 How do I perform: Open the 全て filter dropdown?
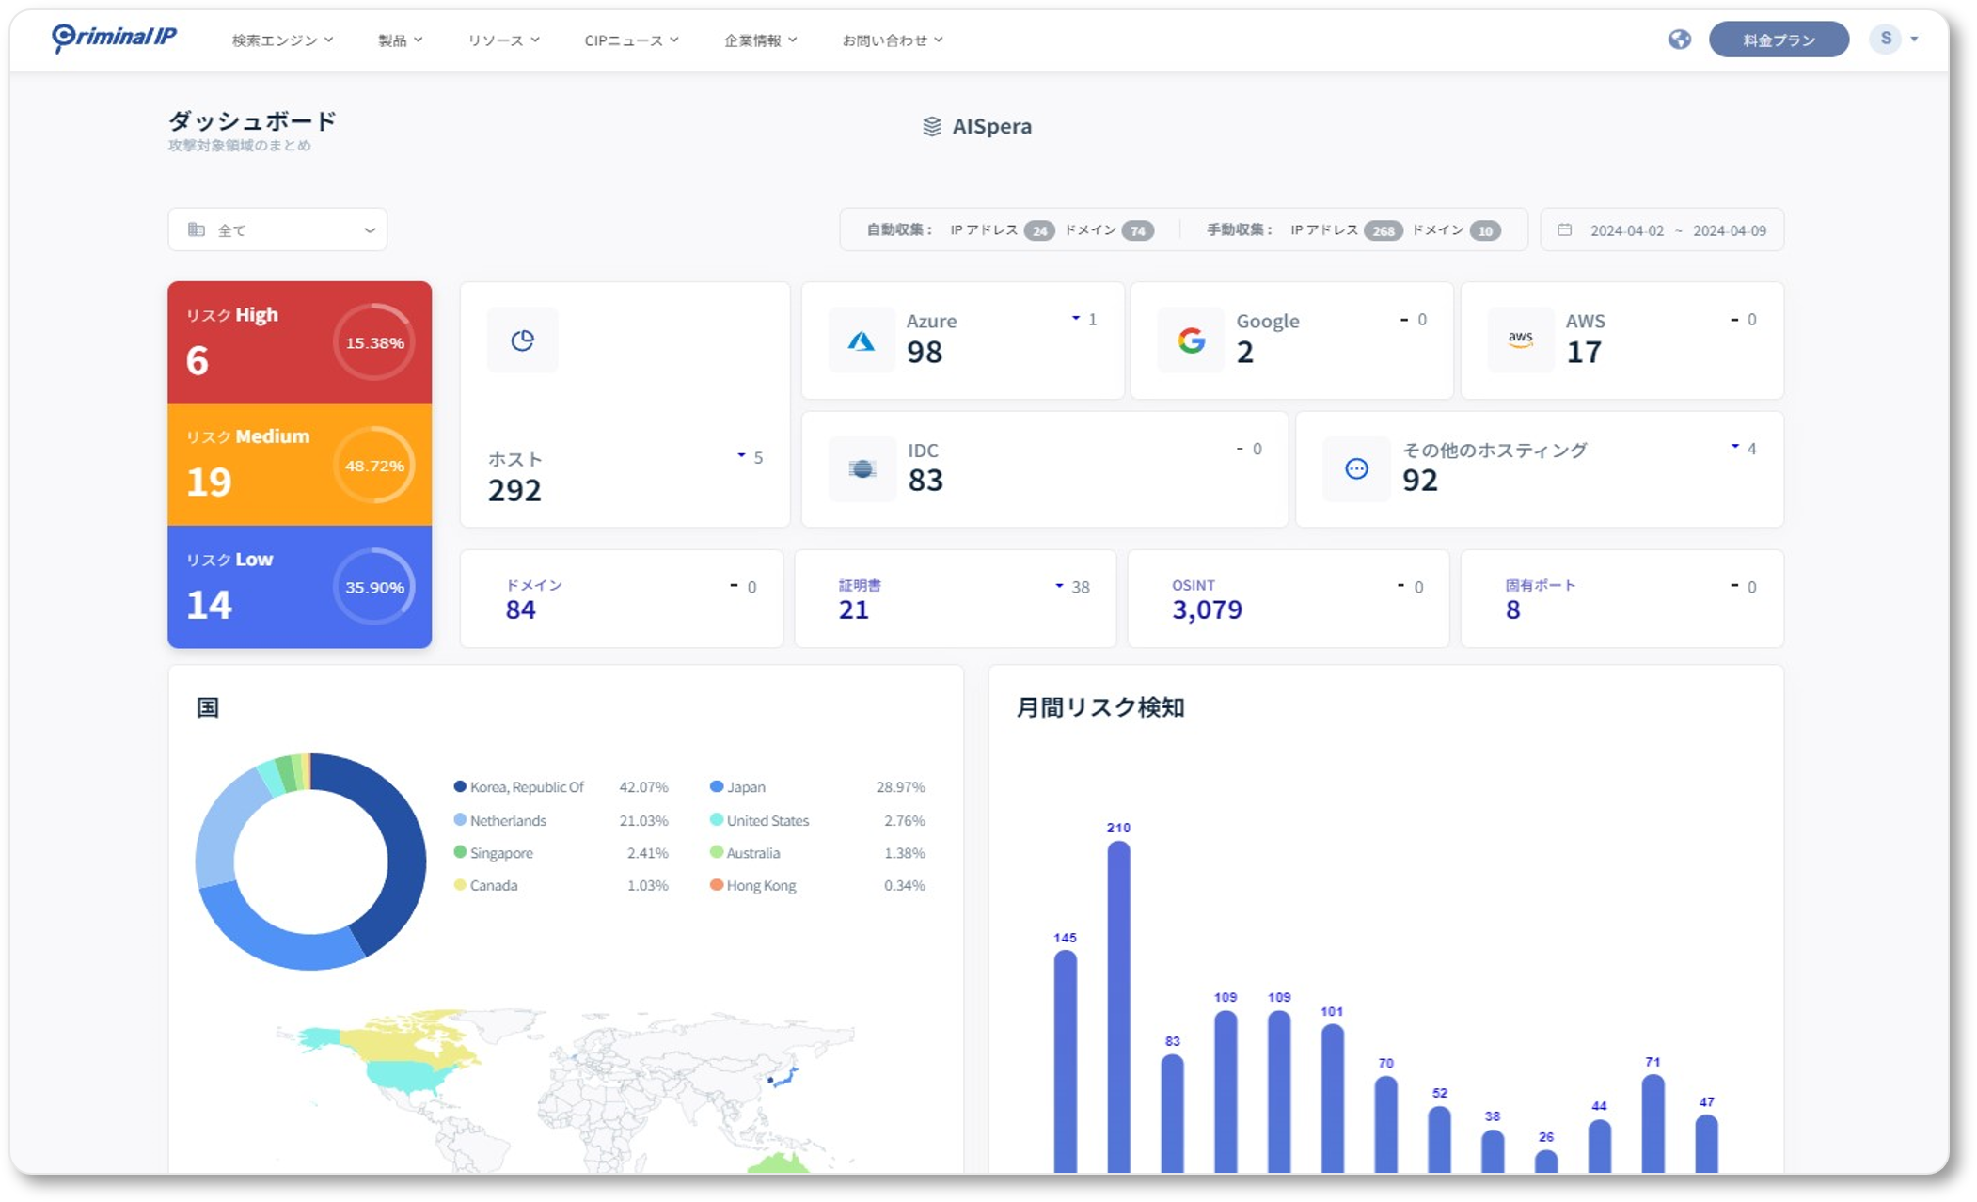click(277, 229)
